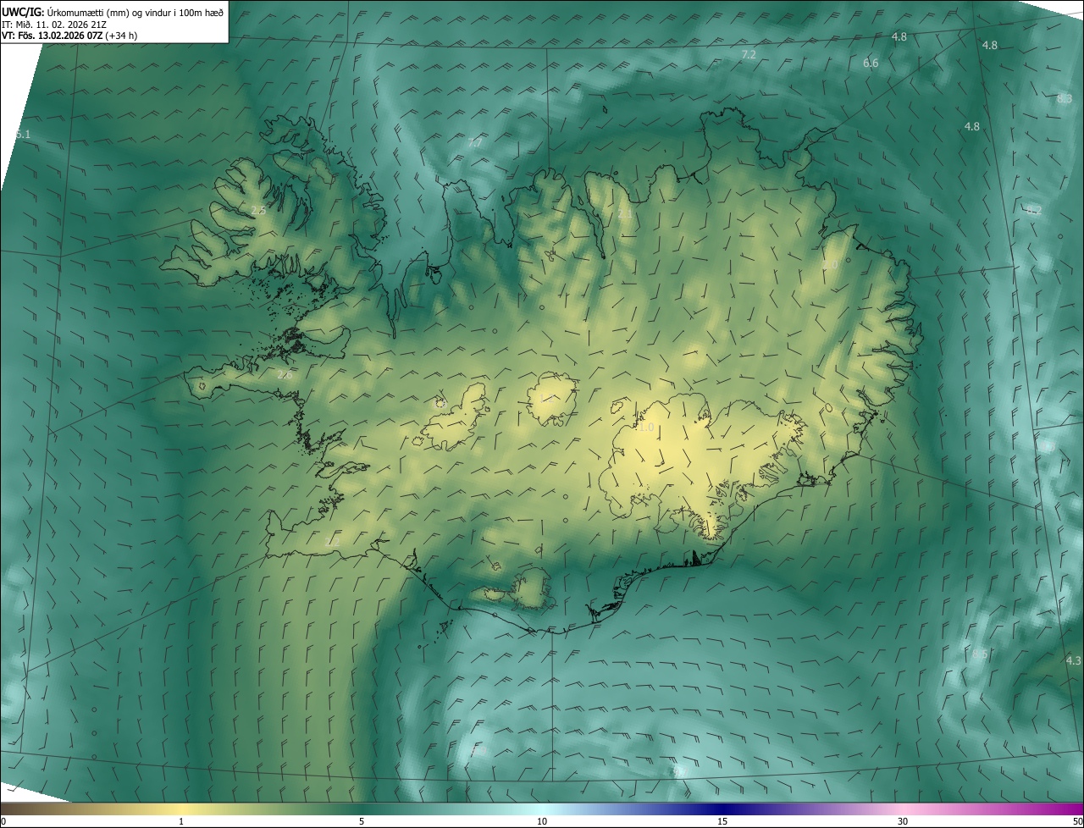Click the 2.1 value label on the map
This screenshot has height=828, width=1084.
tap(625, 214)
